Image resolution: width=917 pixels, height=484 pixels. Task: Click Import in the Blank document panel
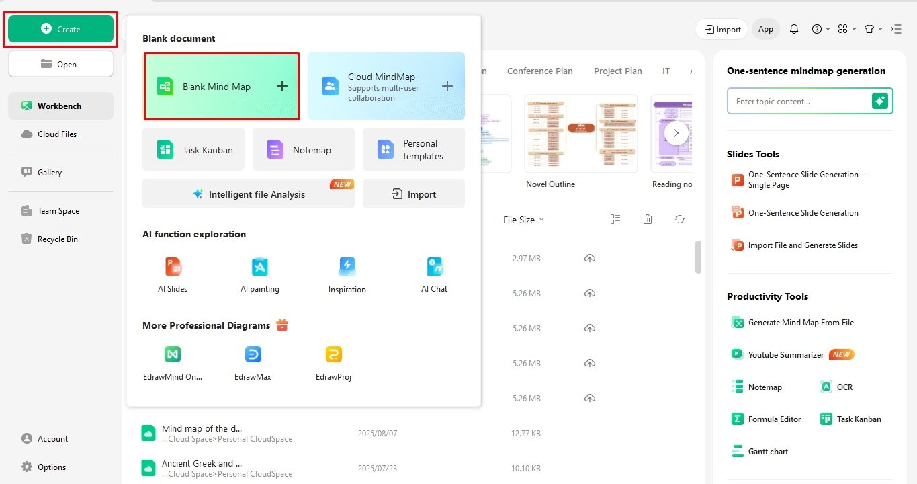tap(414, 194)
